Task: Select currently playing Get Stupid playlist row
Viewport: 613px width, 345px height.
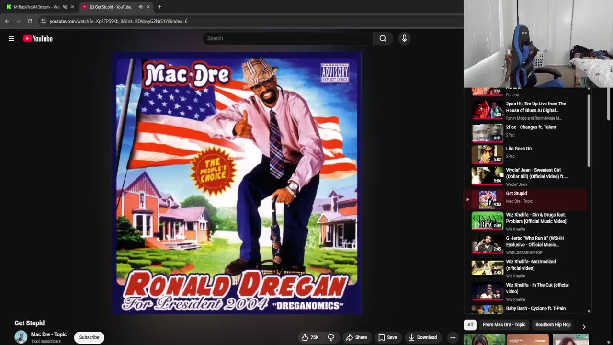Action: tap(526, 199)
